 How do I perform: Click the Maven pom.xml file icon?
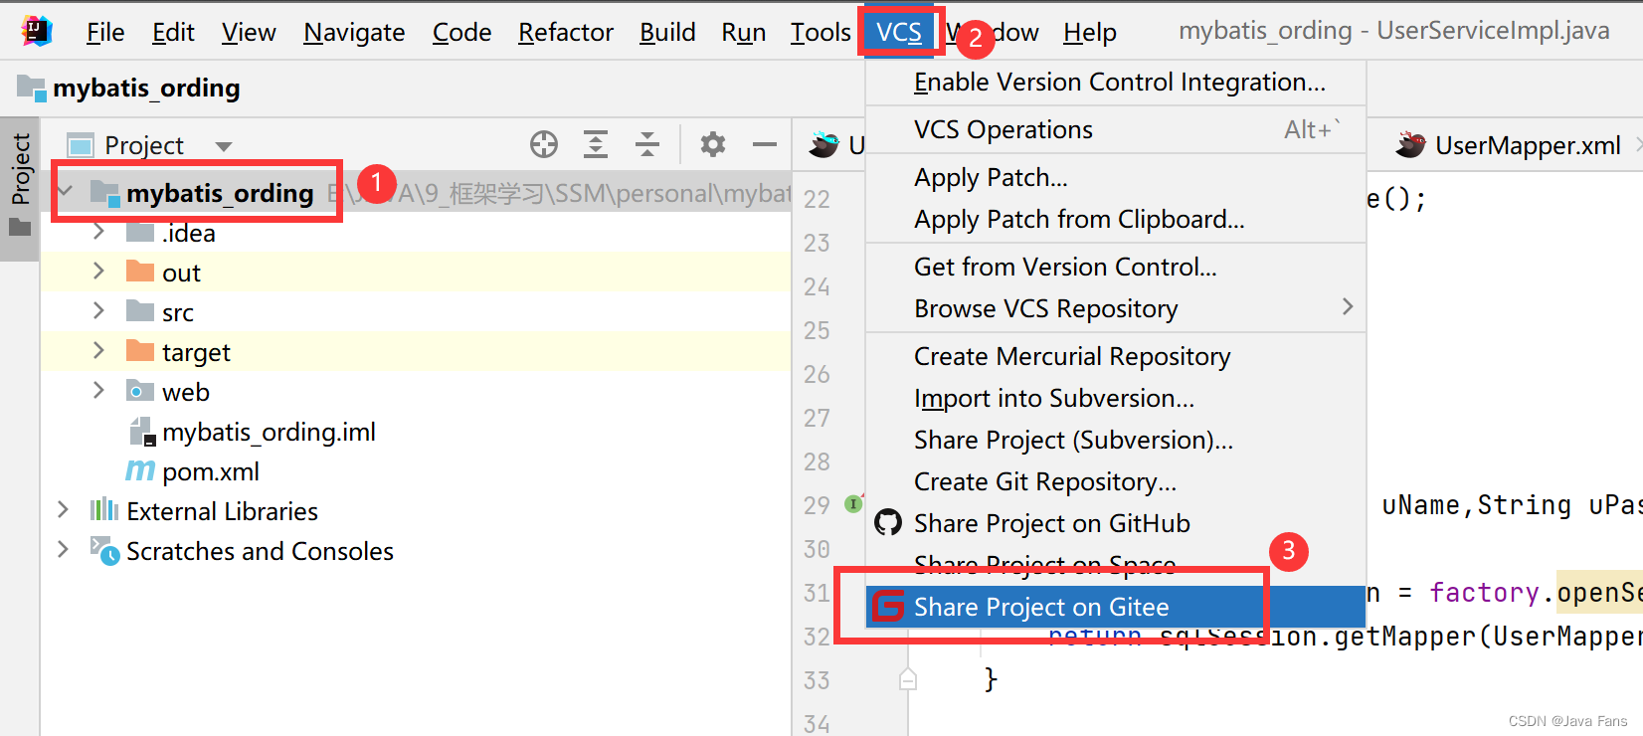coord(140,471)
